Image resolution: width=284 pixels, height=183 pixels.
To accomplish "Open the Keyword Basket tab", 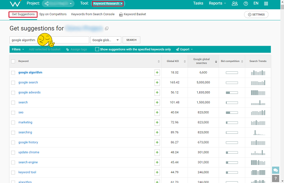I will click(132, 14).
